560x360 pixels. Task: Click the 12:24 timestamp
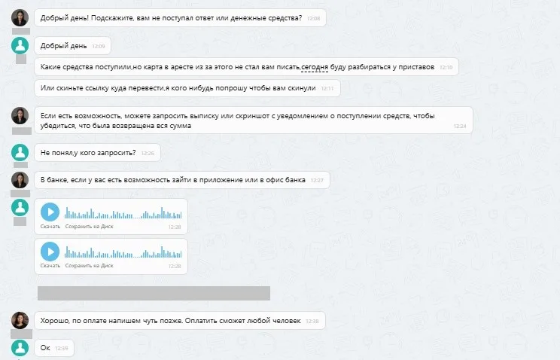click(460, 127)
